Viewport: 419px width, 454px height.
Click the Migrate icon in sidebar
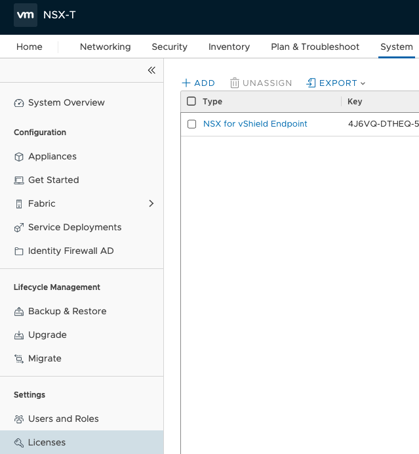click(x=18, y=359)
